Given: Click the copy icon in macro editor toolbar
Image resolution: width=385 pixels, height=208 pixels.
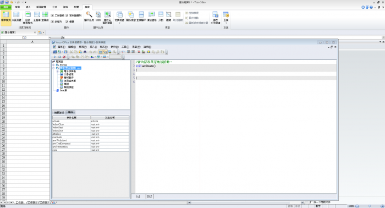Looking at the screenshot, I should [76, 52].
